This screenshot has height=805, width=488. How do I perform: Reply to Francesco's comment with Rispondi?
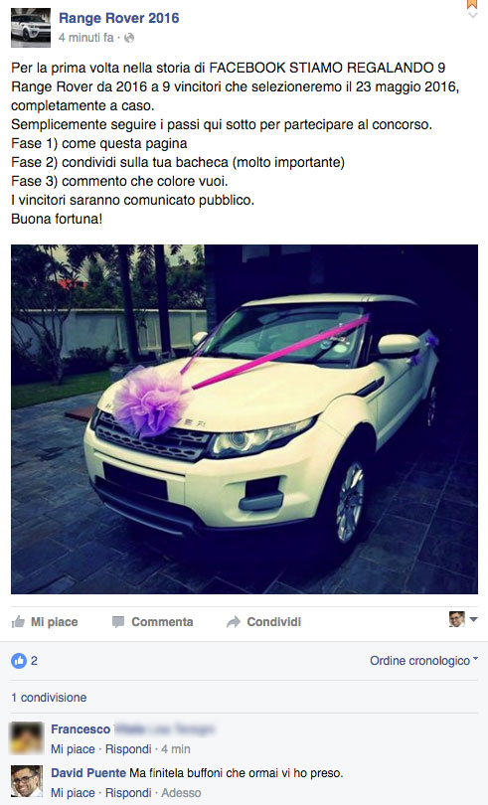(128, 749)
